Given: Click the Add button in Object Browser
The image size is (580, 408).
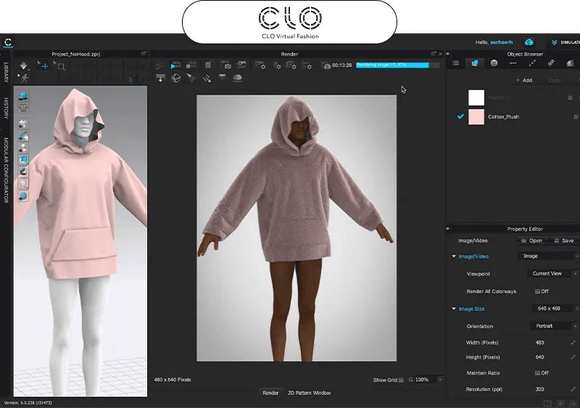Looking at the screenshot, I should pyautogui.click(x=523, y=80).
